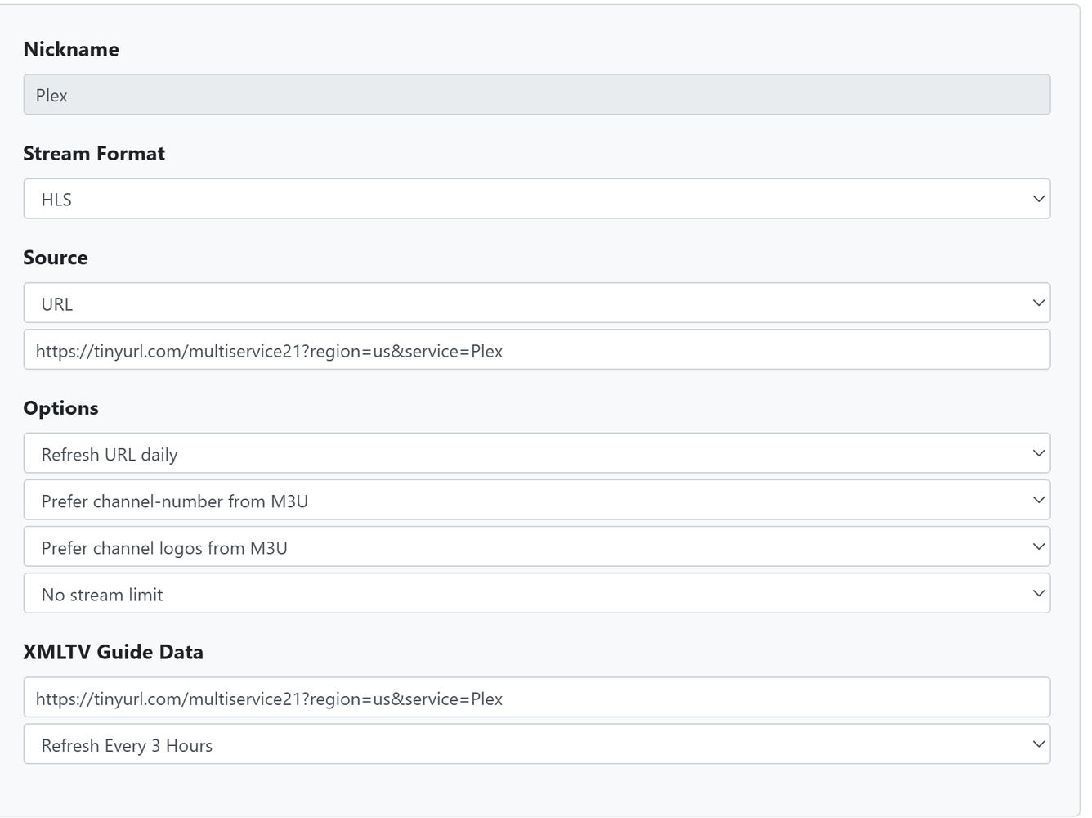Viewport: 1092px width, 818px height.
Task: Click the Options section heading
Action: tap(61, 407)
